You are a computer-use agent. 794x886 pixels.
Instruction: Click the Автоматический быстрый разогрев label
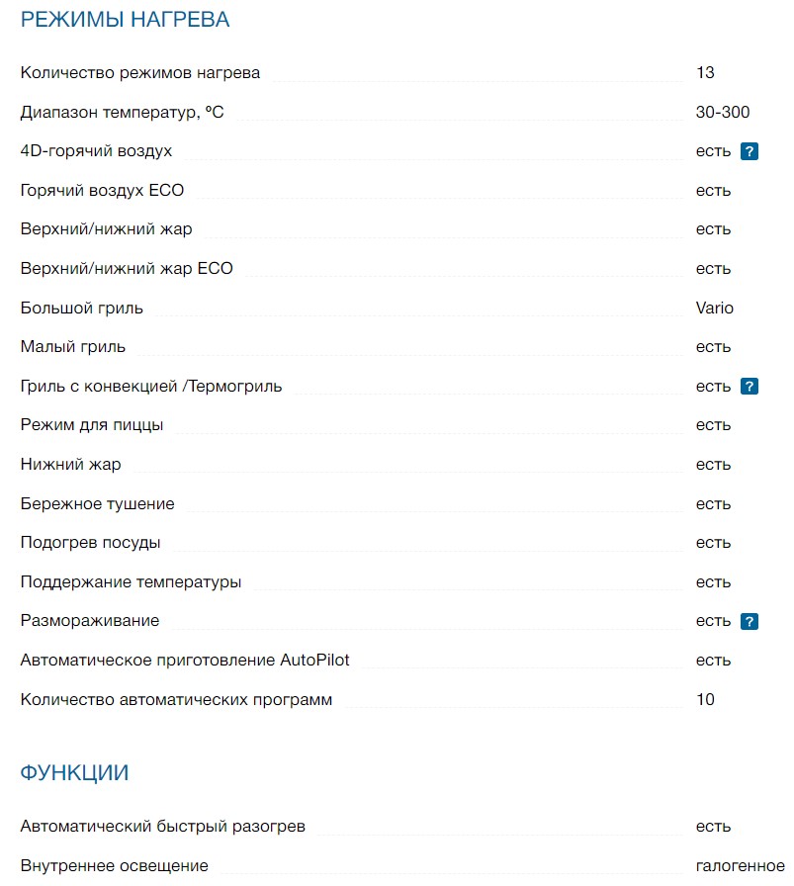point(163,827)
